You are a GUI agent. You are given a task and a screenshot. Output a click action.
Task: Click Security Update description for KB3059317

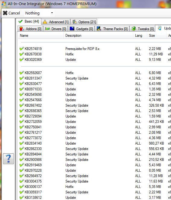point(77,192)
